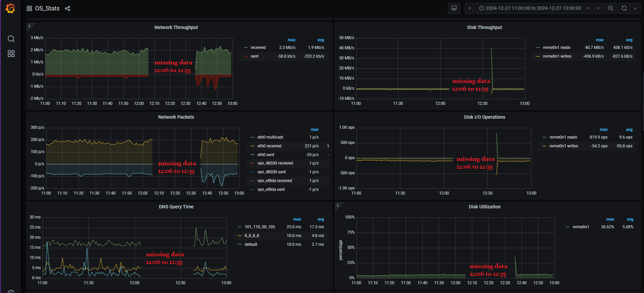Toggle nvme0n1 reads in Disk Throughput legend

coord(557,48)
